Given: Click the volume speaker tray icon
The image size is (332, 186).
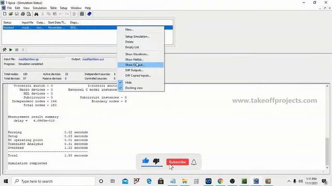Looking at the screenshot, I should [x=300, y=181].
